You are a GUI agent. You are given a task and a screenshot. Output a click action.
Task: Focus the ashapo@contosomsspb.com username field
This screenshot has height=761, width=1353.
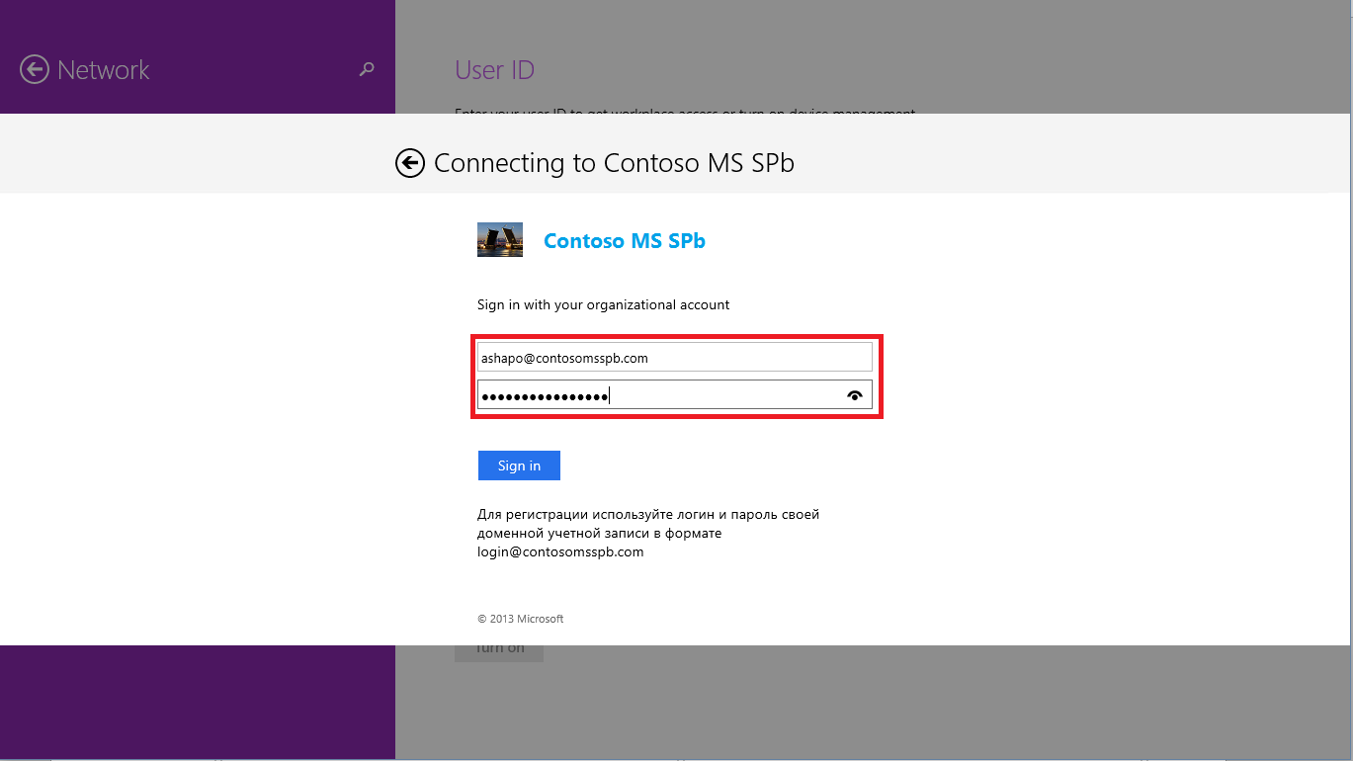[x=675, y=358]
